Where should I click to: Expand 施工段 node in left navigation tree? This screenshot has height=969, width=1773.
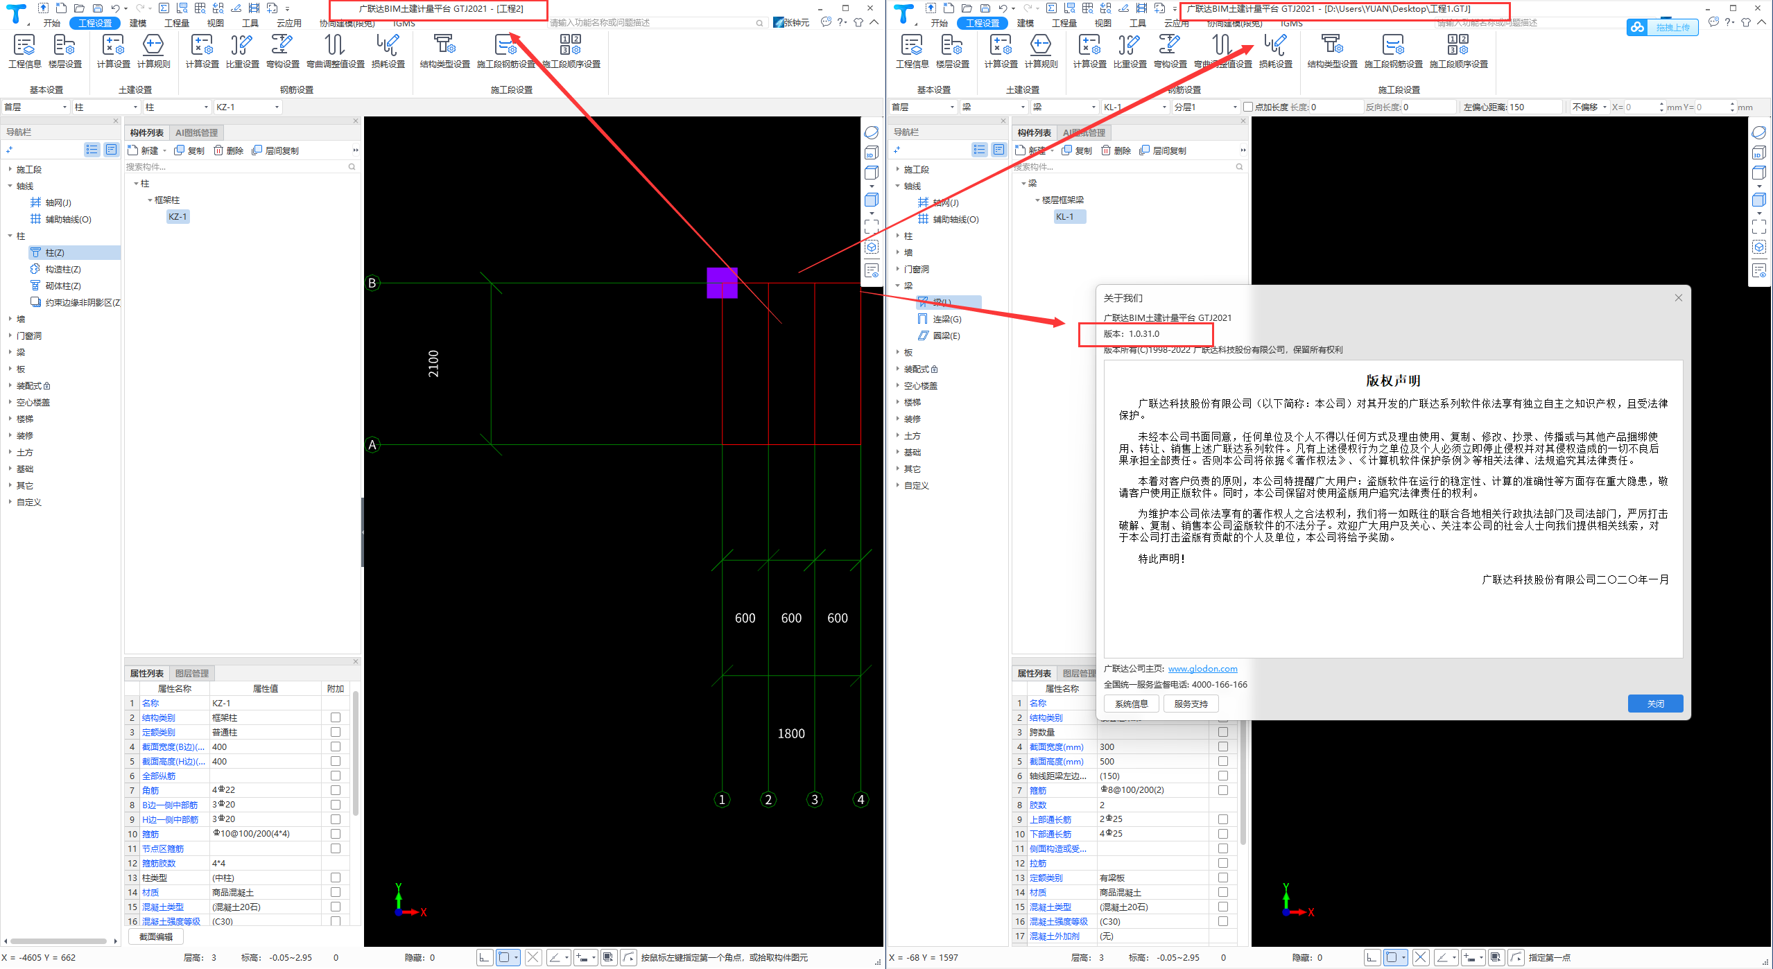point(10,169)
